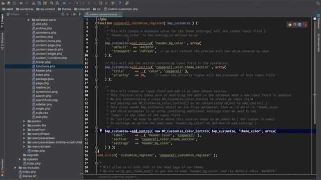
Task: Open the Remote Host side tab
Action: coord(319,43)
